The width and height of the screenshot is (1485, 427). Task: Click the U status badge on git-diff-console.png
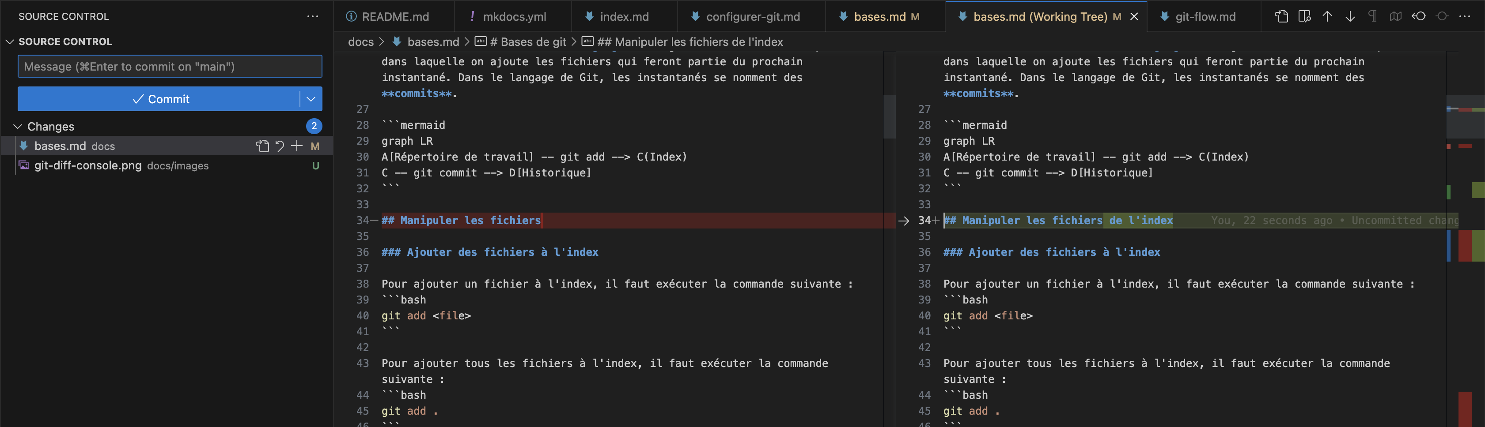(315, 166)
